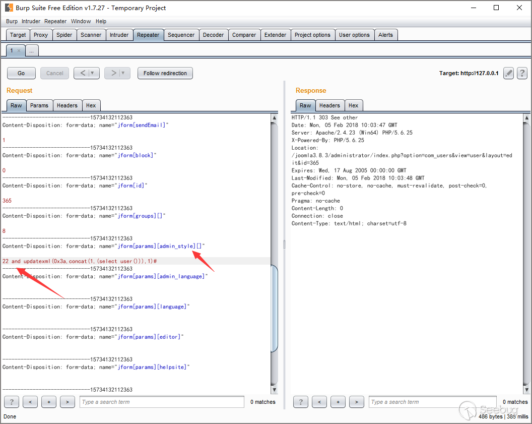Select the Repeater tool tab
The height and width of the screenshot is (424, 532).
[x=148, y=35]
